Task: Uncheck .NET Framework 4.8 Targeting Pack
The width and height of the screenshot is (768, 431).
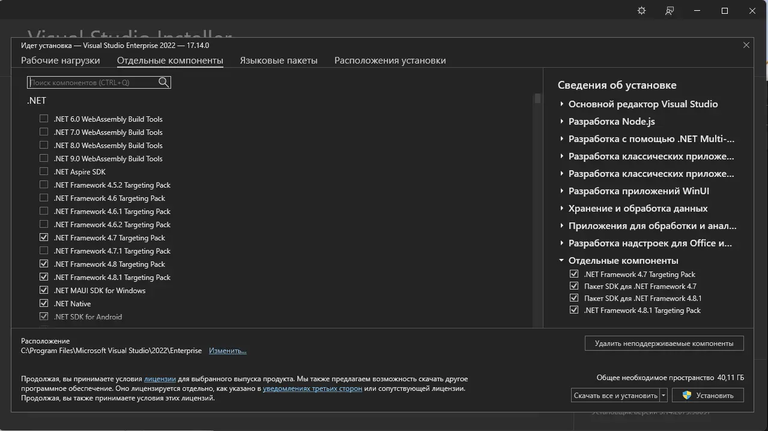Action: tap(44, 264)
